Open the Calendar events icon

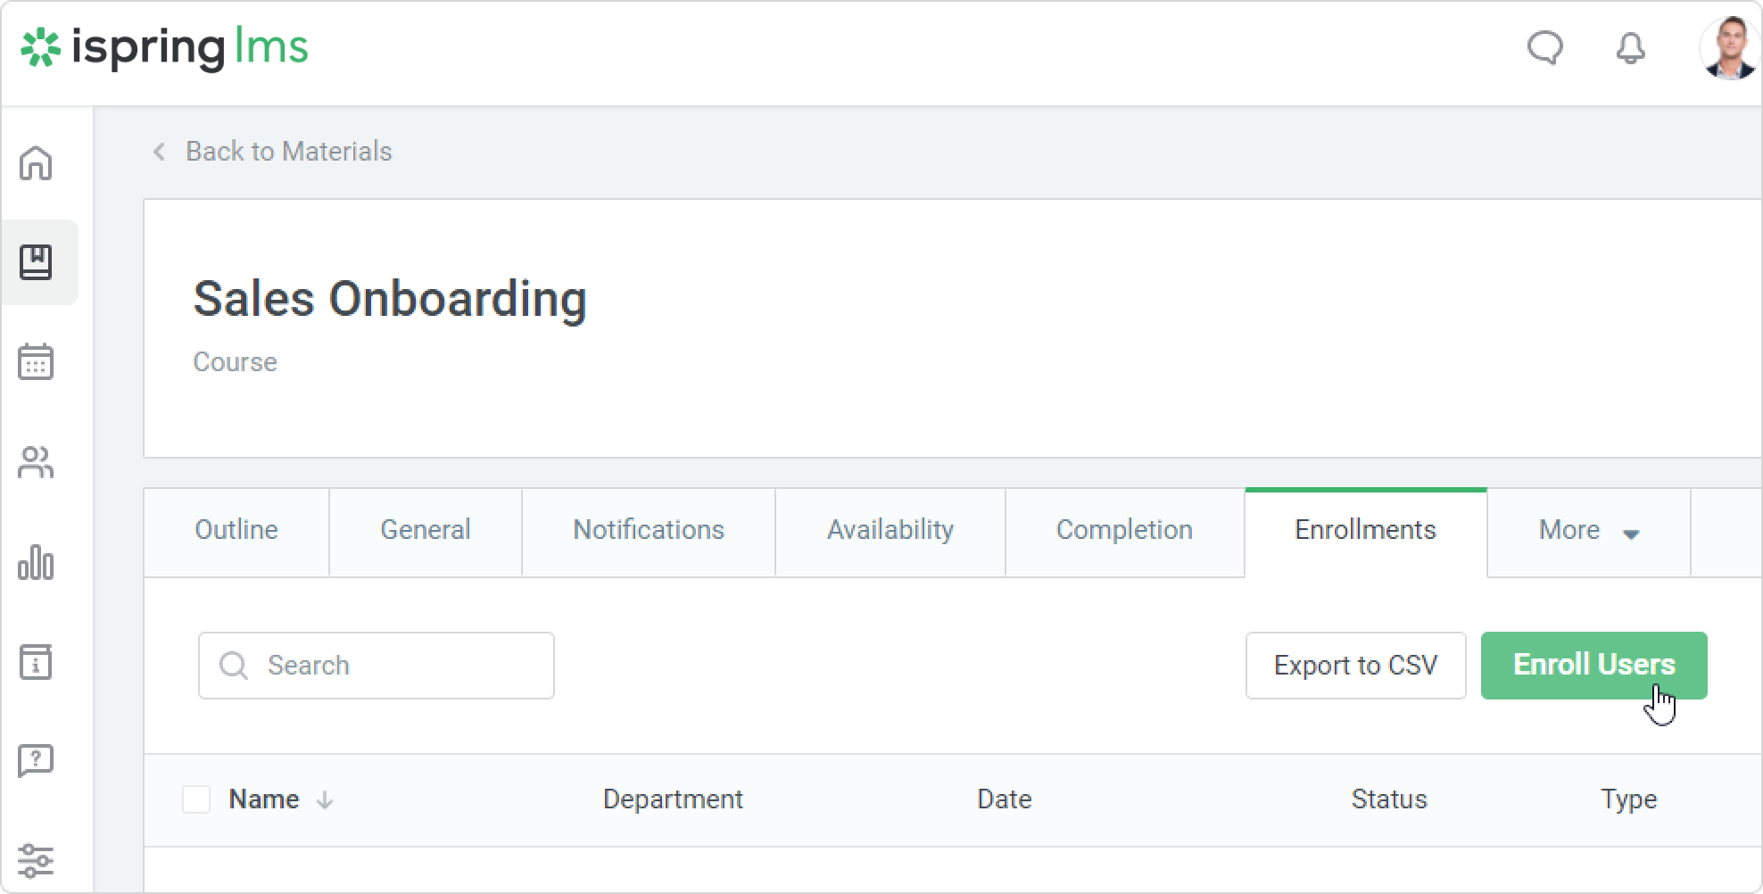pyautogui.click(x=36, y=362)
